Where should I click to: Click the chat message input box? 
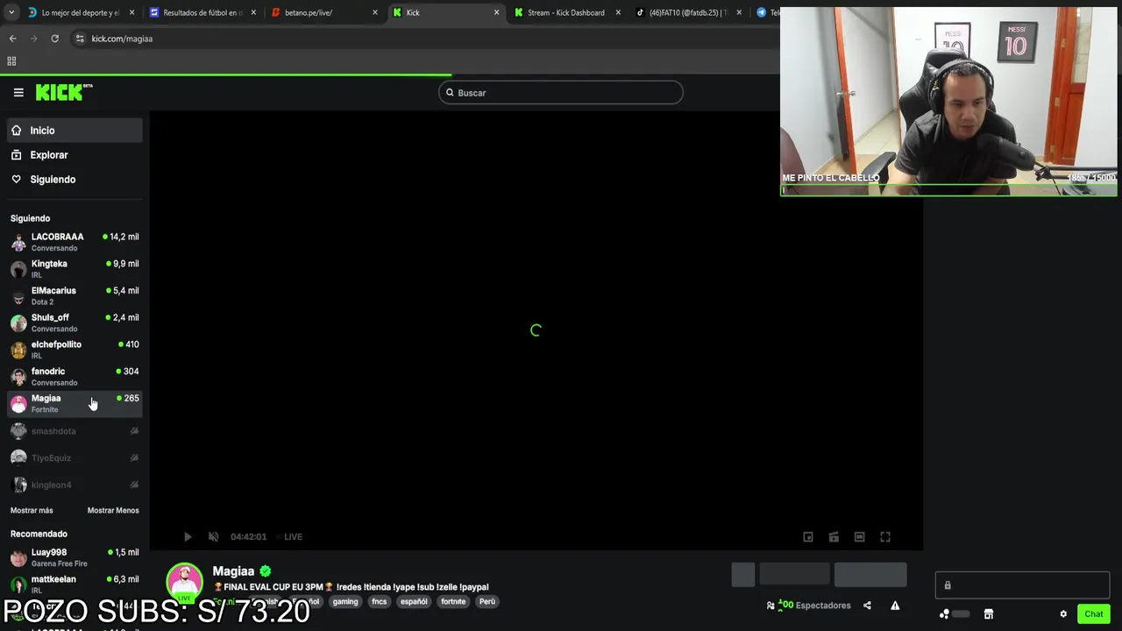[x=1022, y=585]
